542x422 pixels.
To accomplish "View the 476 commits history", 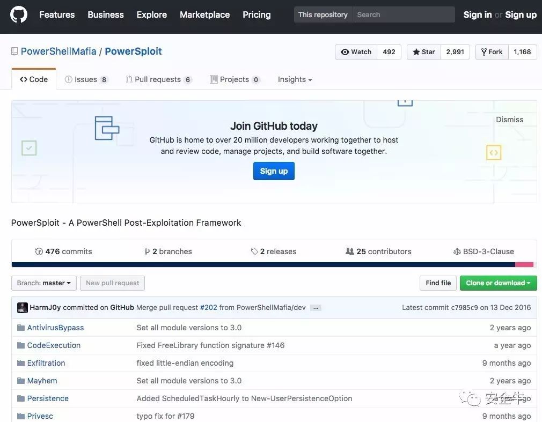I will (x=64, y=251).
